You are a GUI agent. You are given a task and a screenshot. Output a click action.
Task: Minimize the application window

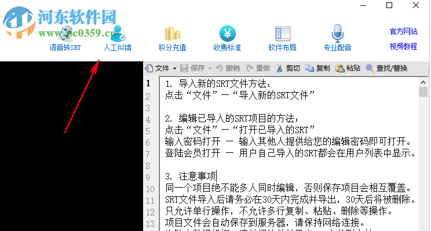coord(363,5)
